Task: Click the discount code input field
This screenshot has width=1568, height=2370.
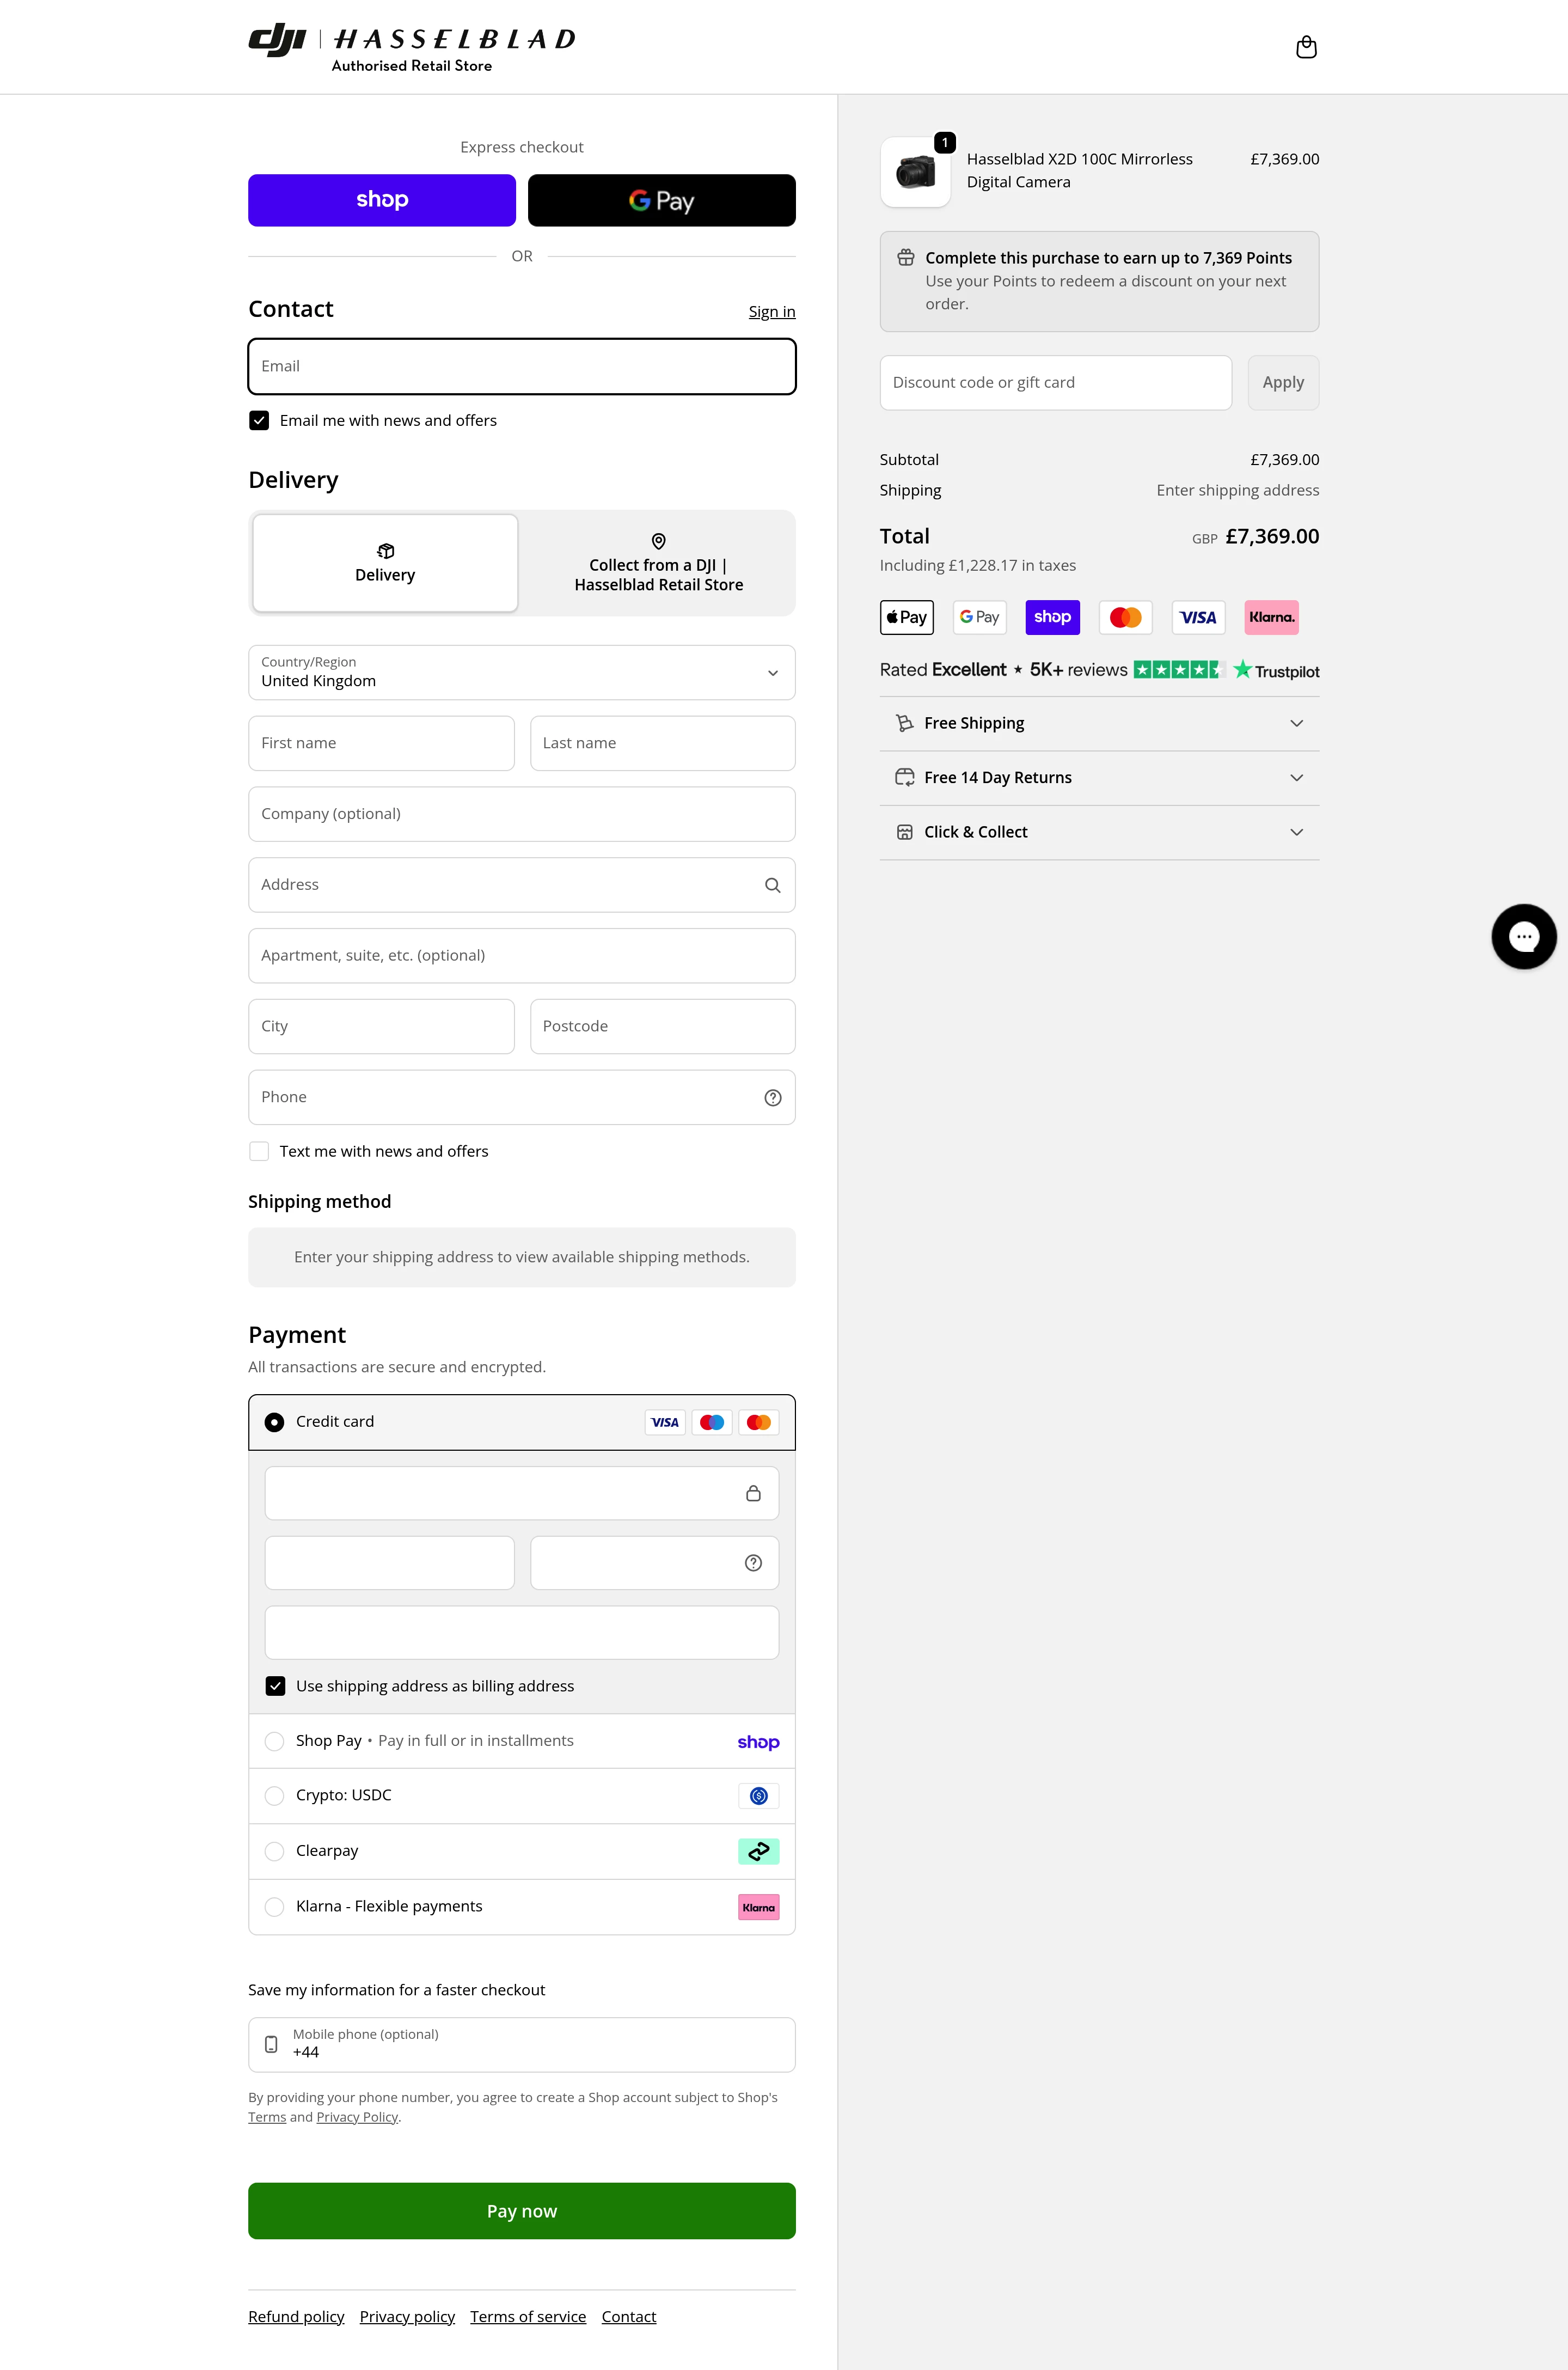Action: click(1055, 382)
